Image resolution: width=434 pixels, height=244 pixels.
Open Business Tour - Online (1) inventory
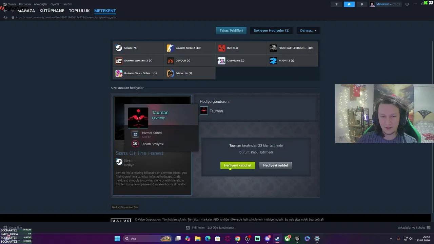[138, 73]
